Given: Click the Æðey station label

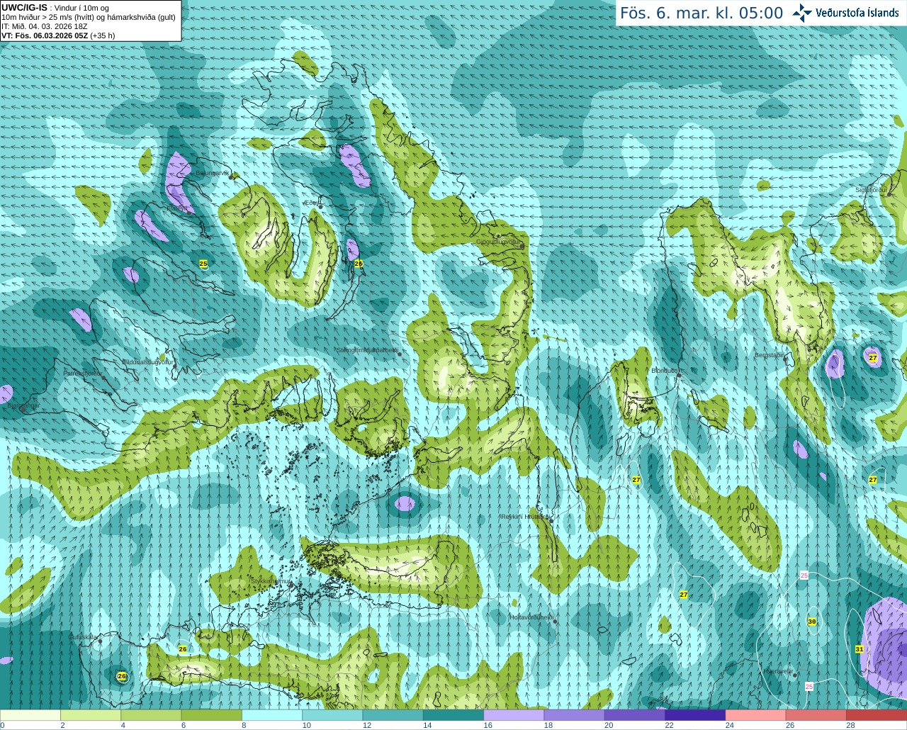Looking at the screenshot, I should click(x=311, y=203).
